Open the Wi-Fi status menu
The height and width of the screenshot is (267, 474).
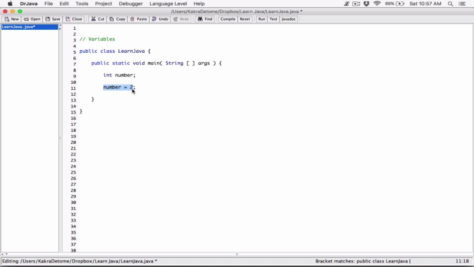click(x=377, y=4)
